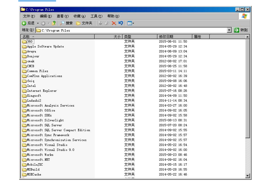
Task: Click the Microsoft Analysis Services name
Action: pos(51,106)
